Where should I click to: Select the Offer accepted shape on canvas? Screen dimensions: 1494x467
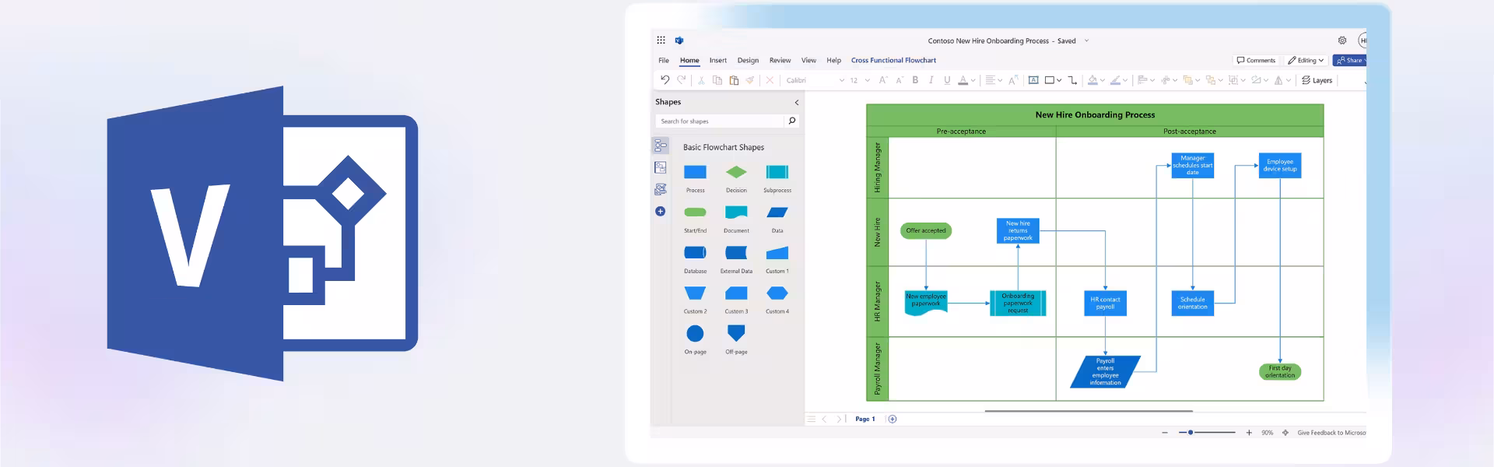click(926, 230)
